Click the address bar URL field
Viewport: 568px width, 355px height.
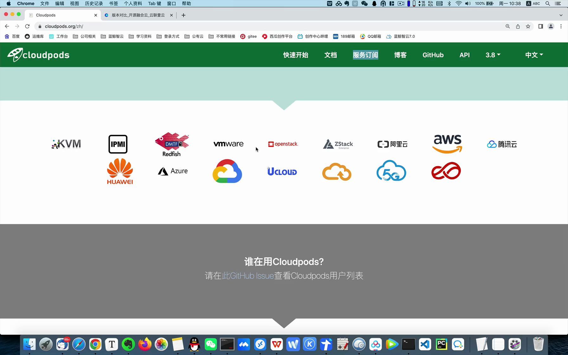coord(269,26)
